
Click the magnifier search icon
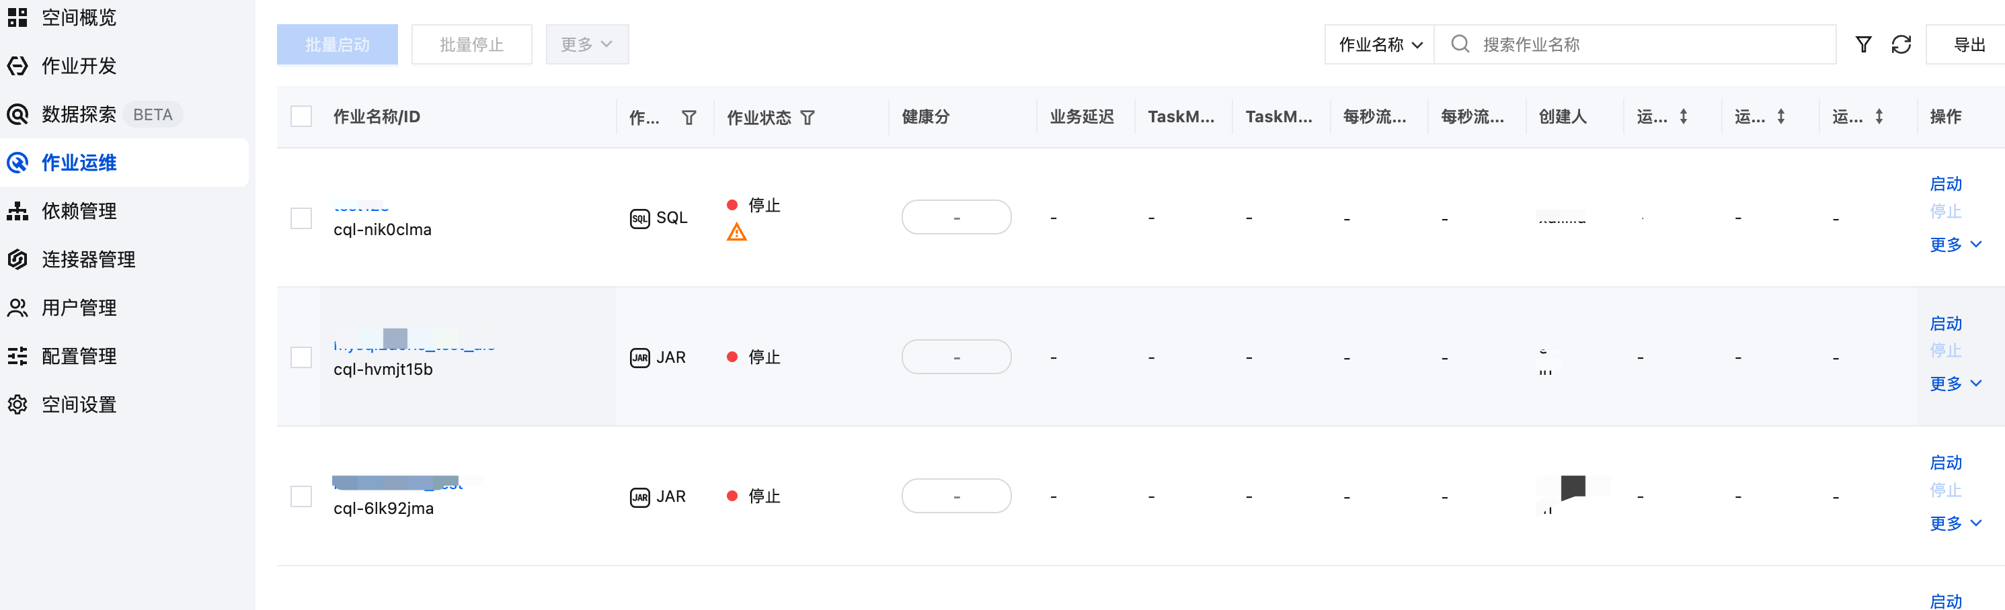tap(1460, 44)
